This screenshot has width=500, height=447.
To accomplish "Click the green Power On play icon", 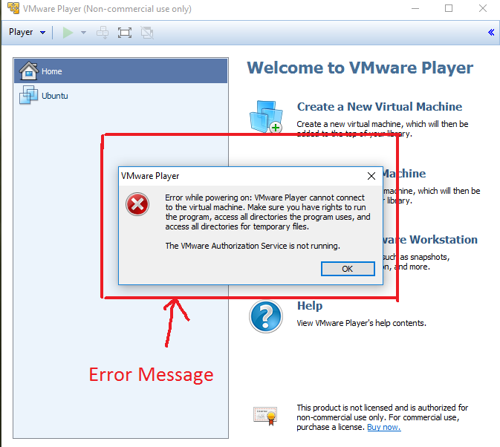I will [x=68, y=33].
